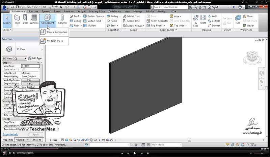Choose the Model Line tool

point(131,21)
